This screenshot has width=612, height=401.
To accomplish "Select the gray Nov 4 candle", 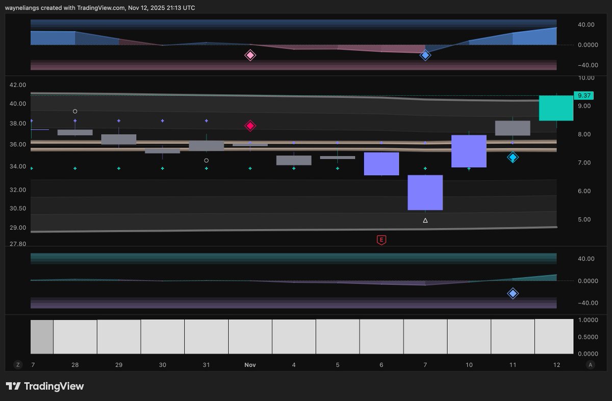I will tap(294, 160).
